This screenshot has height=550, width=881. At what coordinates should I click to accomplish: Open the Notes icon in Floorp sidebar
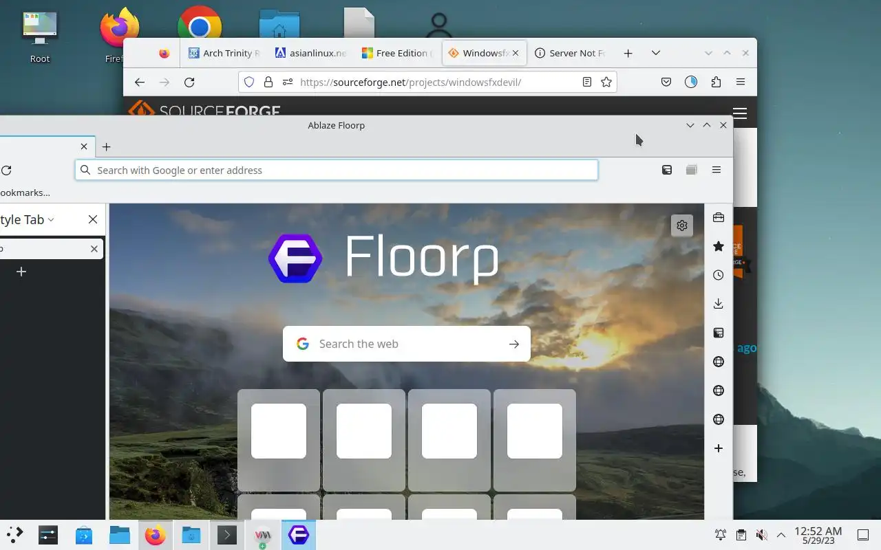tap(718, 333)
